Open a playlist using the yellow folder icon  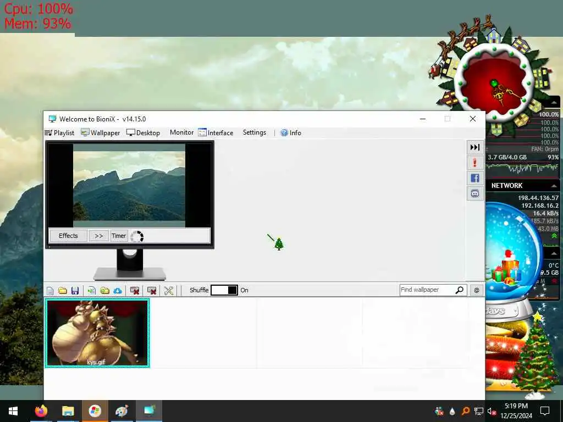click(x=63, y=290)
